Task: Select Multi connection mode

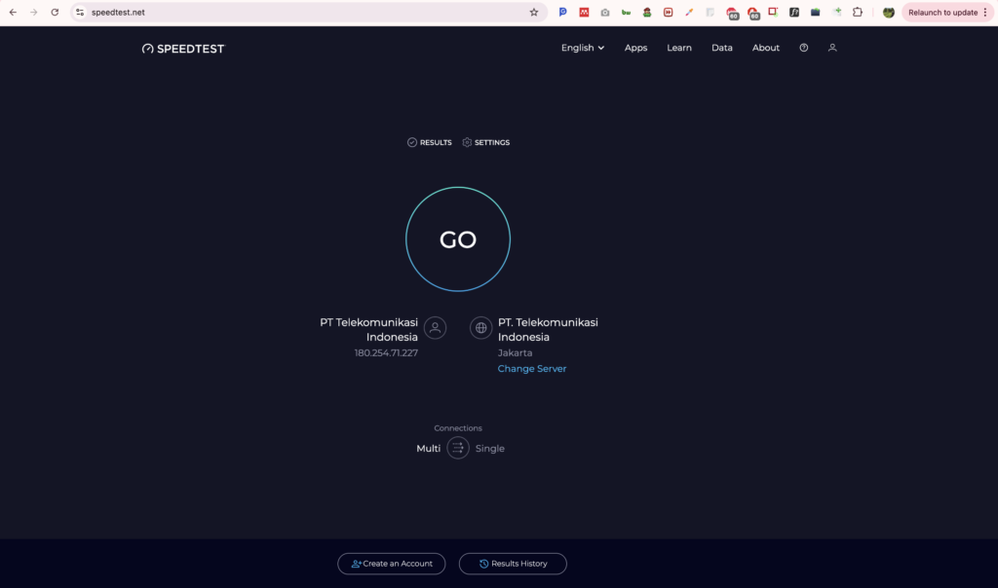Action: point(429,448)
